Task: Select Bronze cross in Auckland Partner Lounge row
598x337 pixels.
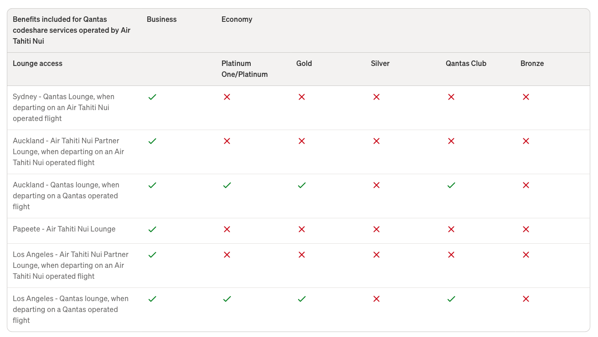Action: (x=526, y=141)
